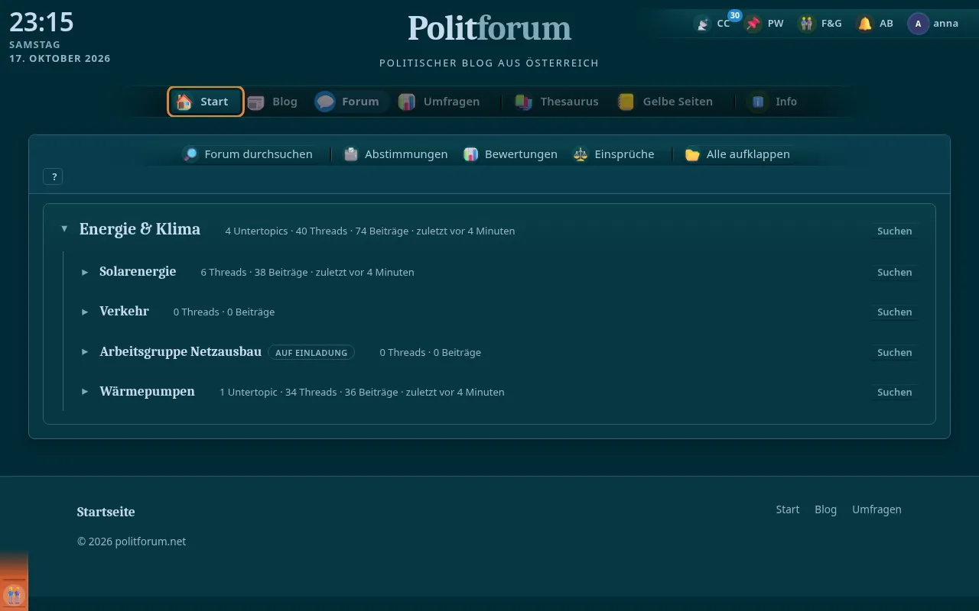Open the AB bell alerts icon
979x611 pixels.
865,24
